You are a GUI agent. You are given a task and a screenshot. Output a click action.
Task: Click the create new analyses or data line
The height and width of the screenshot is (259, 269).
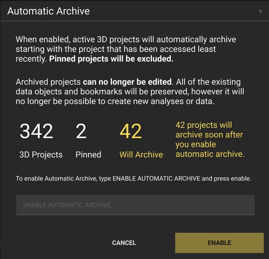115,101
